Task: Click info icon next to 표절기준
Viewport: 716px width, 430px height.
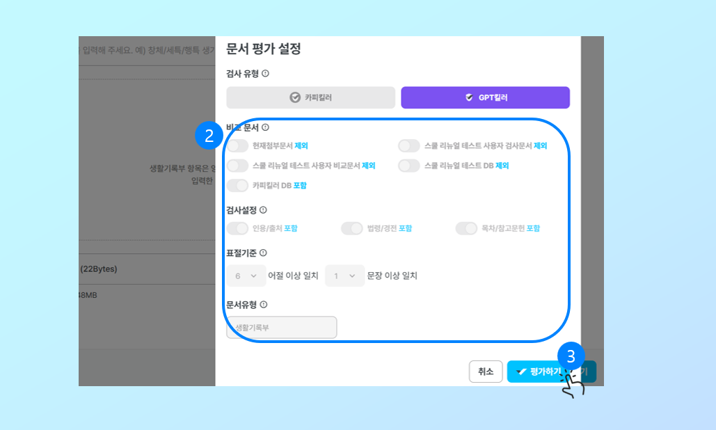Action: coord(263,253)
